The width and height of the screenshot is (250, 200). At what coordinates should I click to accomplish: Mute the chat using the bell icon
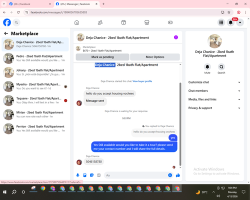point(207,67)
